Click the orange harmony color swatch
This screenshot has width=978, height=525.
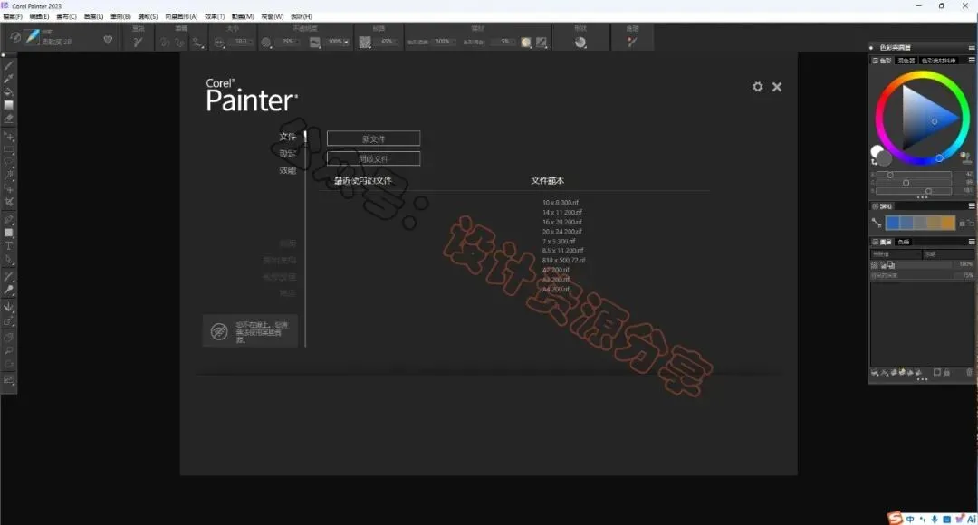pyautogui.click(x=948, y=223)
